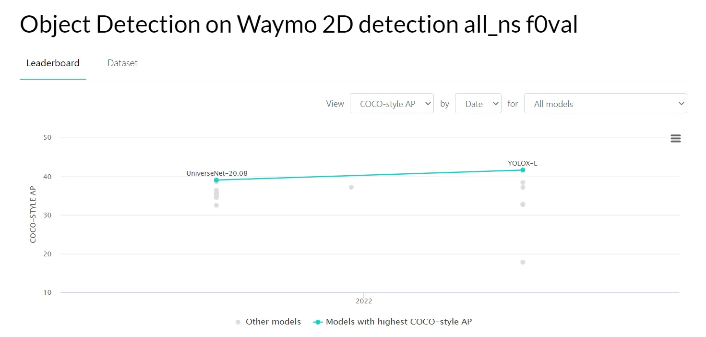Open the COCO-style AP metric dropdown
706x337 pixels.
(x=392, y=104)
